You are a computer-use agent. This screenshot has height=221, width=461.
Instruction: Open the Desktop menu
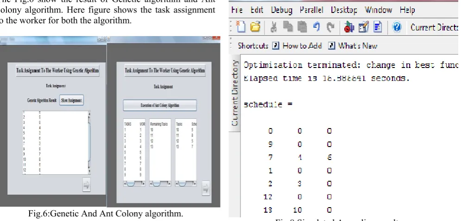[344, 10]
